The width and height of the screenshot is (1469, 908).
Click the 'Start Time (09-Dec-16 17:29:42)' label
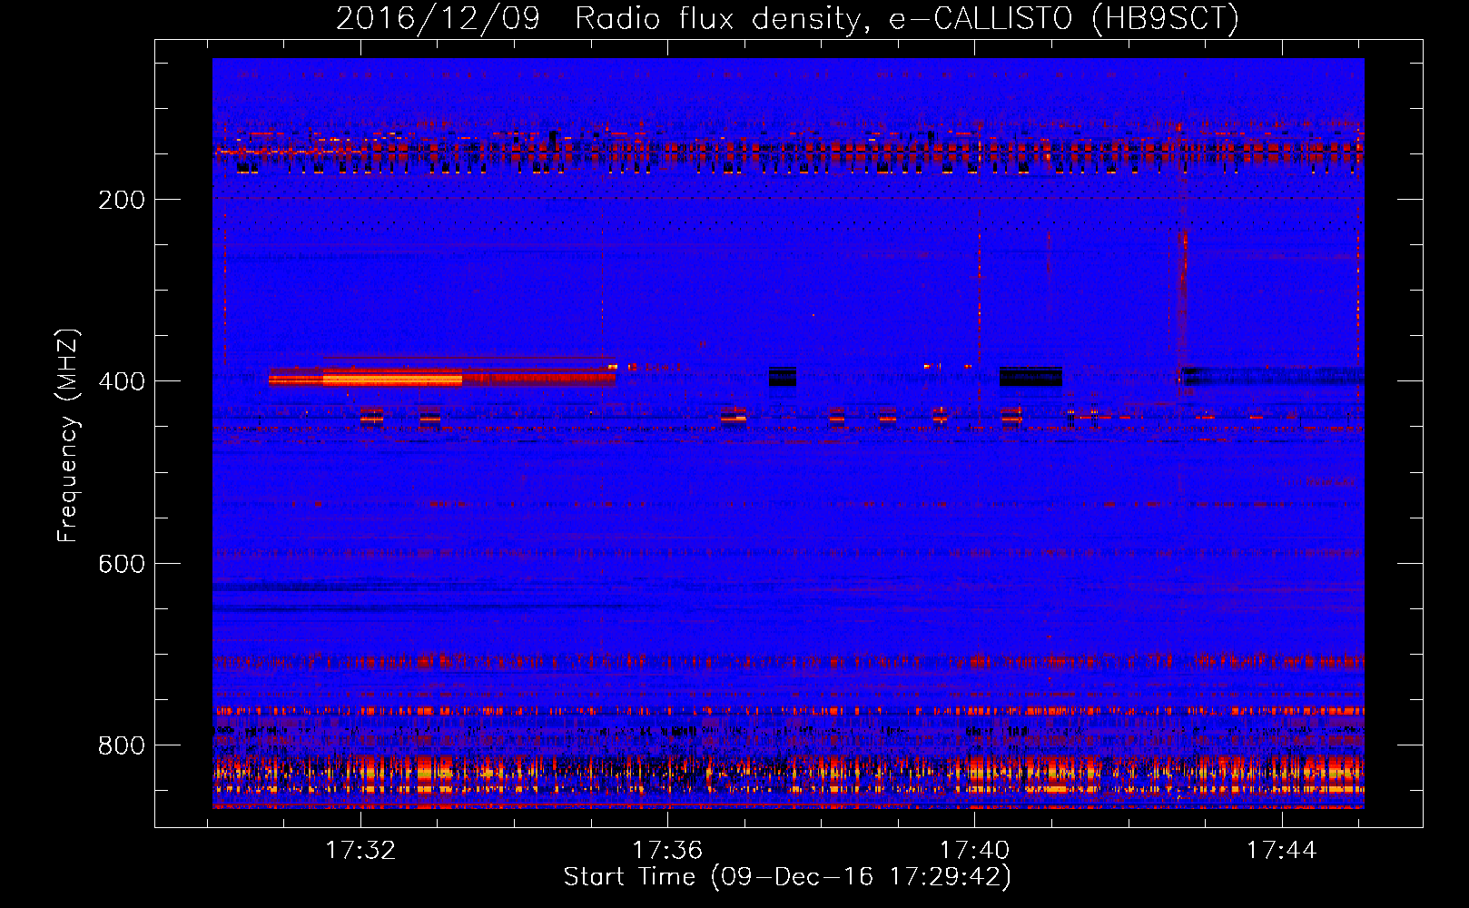[x=787, y=877]
